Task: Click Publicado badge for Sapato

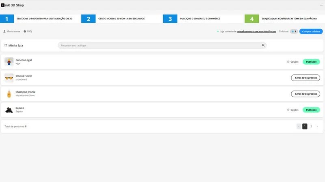Action: (311, 110)
